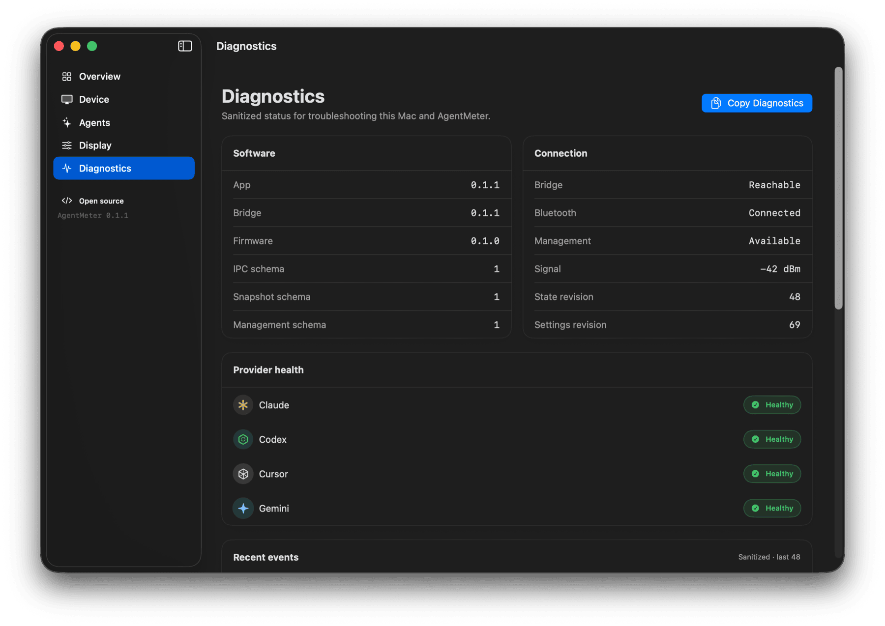Click the green checkmark in Gemini's badge
This screenshot has height=626, width=885.
pyautogui.click(x=756, y=508)
